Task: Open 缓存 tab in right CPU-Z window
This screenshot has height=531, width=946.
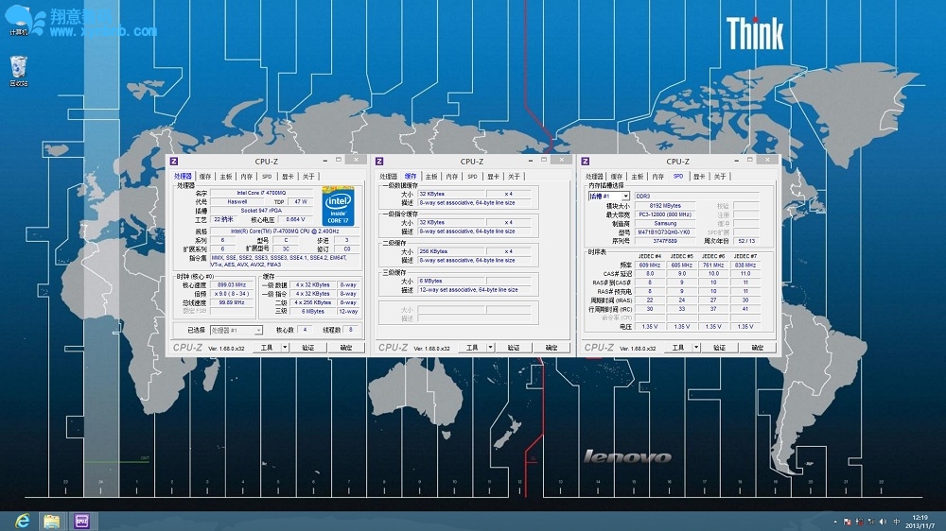Action: coord(617,177)
